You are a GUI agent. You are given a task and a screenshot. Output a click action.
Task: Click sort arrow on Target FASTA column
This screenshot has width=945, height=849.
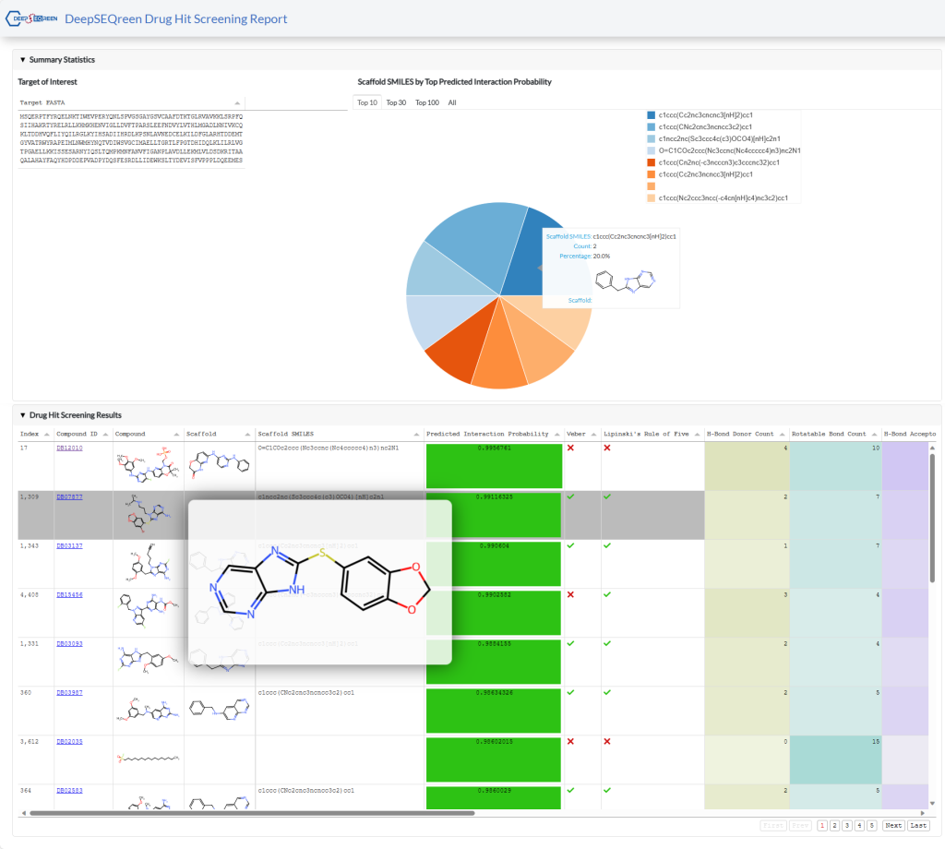[x=237, y=102]
